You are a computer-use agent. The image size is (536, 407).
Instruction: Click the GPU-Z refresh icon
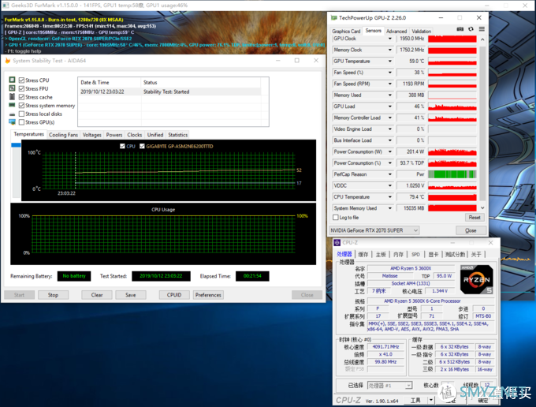(471, 29)
